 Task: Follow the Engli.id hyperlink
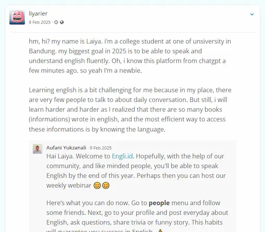tap(122, 156)
